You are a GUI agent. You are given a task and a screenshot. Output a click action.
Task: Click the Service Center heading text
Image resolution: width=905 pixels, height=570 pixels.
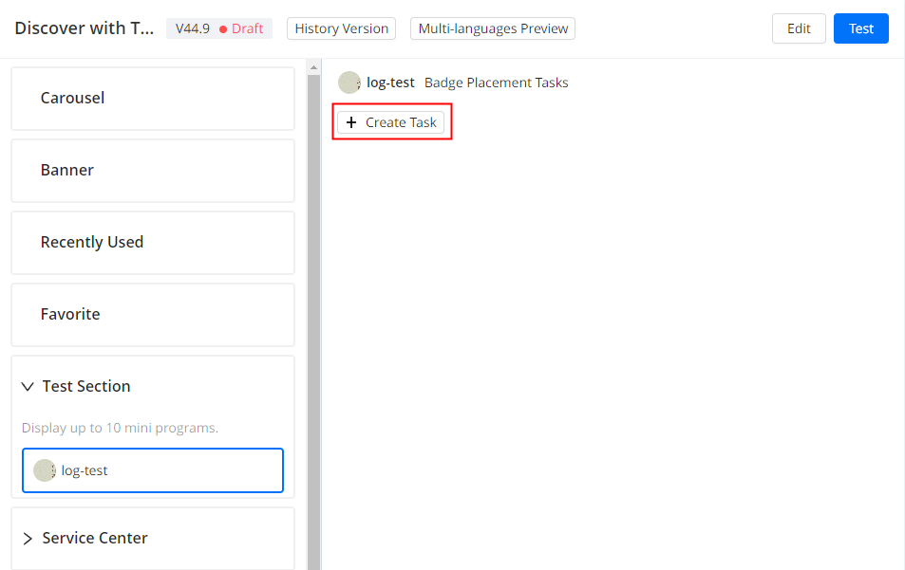(x=95, y=538)
